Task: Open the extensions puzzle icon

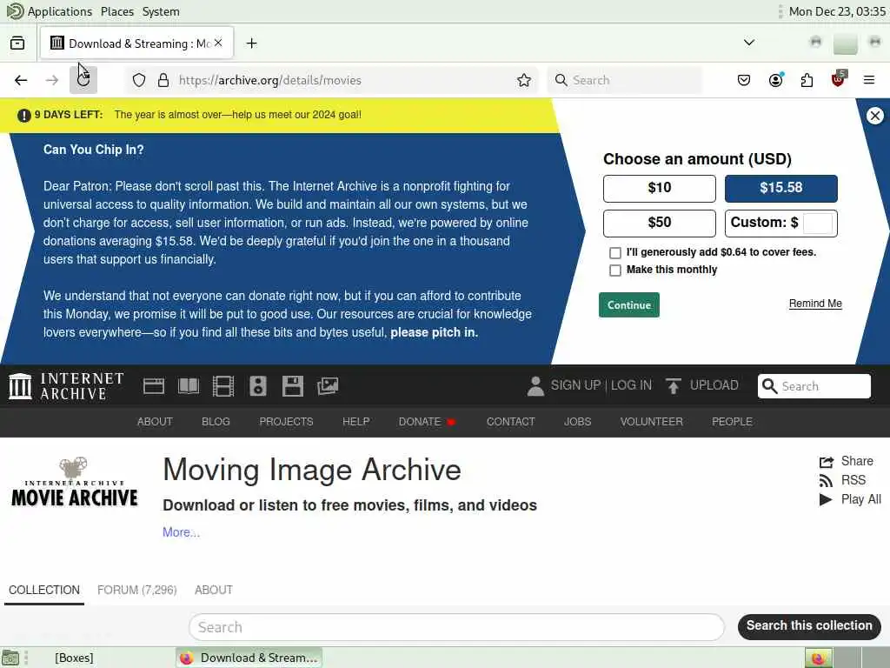Action: pos(807,80)
